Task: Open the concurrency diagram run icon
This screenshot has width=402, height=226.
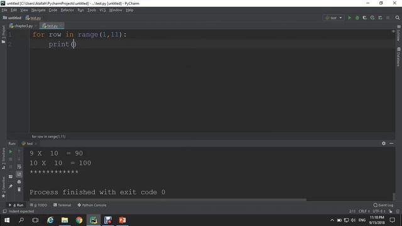Action: click(x=380, y=18)
